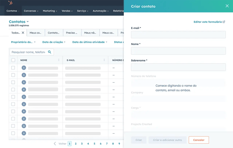
Task: Check the fifth contact row checkbox
Action: coord(13,97)
